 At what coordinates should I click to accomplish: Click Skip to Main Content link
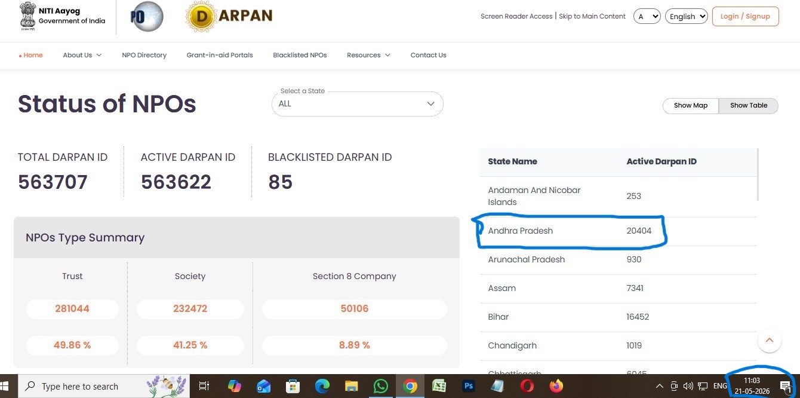tap(592, 16)
